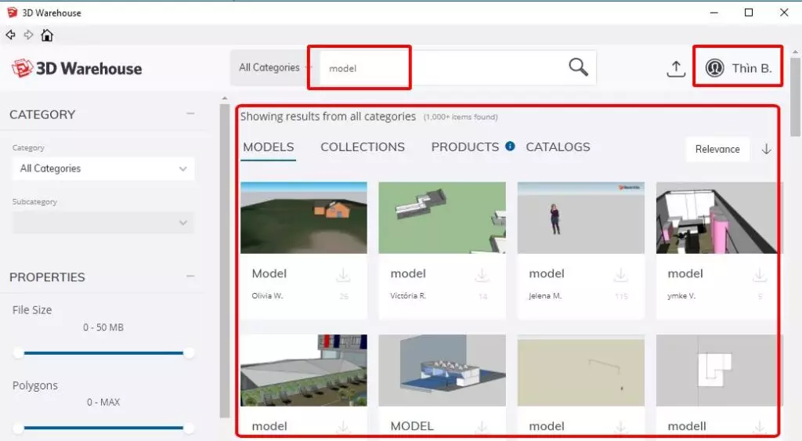Click File Size slider left handle
The width and height of the screenshot is (802, 441).
tap(19, 352)
